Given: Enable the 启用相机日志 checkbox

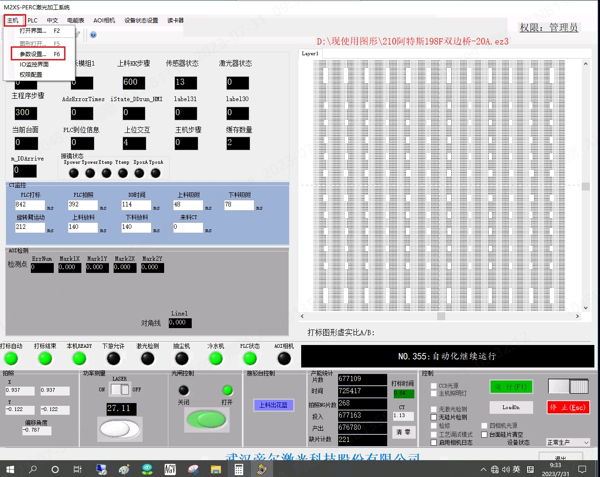Looking at the screenshot, I should (434, 443).
